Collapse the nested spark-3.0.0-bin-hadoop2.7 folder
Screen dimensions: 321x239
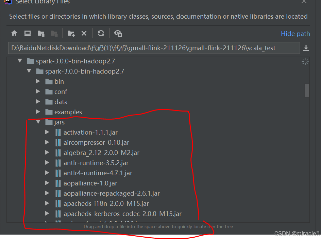(29, 71)
